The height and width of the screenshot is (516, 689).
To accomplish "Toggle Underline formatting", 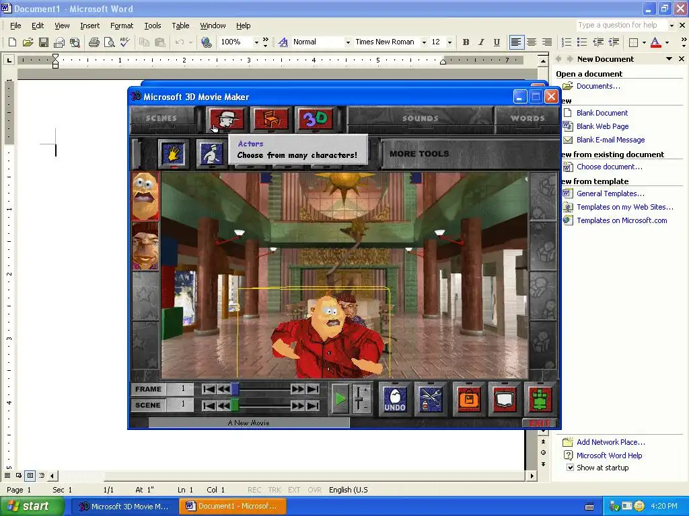I will tap(497, 42).
